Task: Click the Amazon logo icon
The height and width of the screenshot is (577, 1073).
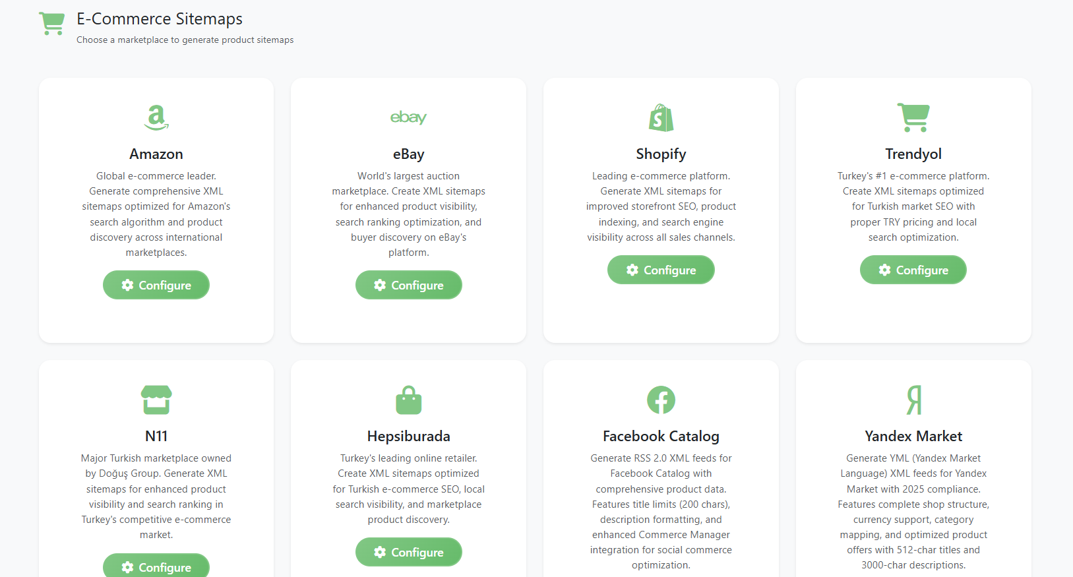Action: coord(156,118)
